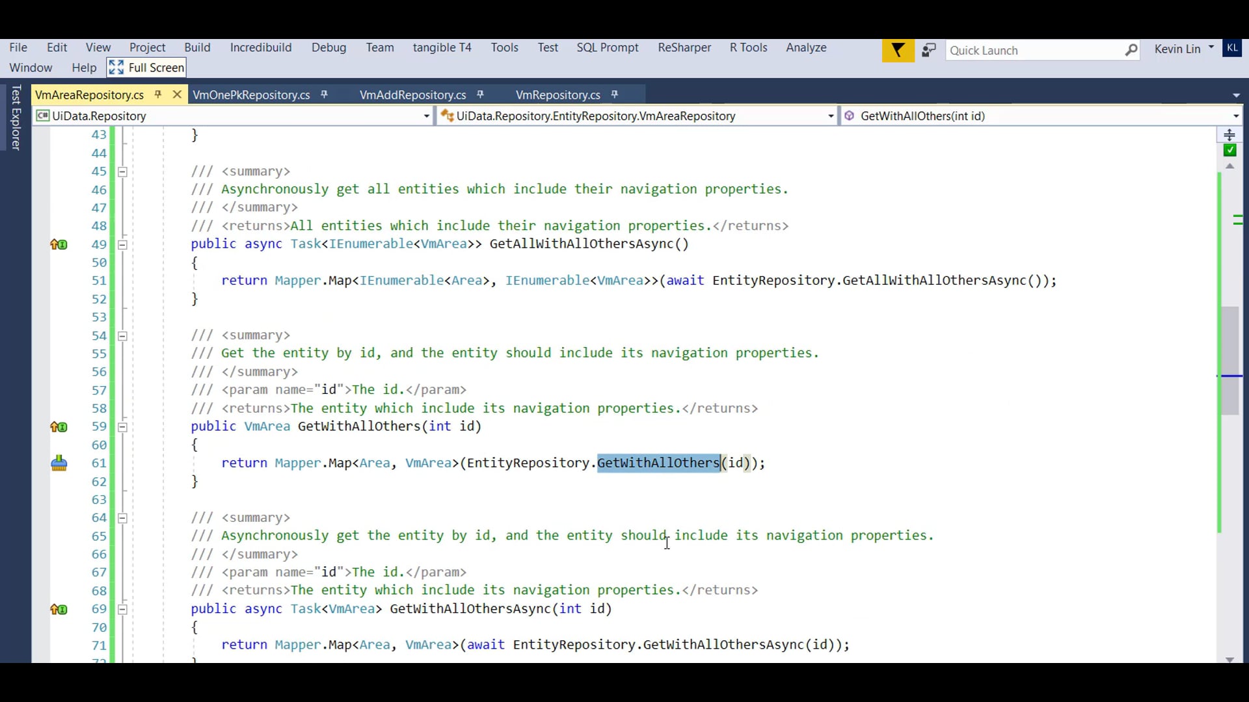Click the Send Feedback smiley icon
The image size is (1249, 702).
click(x=929, y=50)
